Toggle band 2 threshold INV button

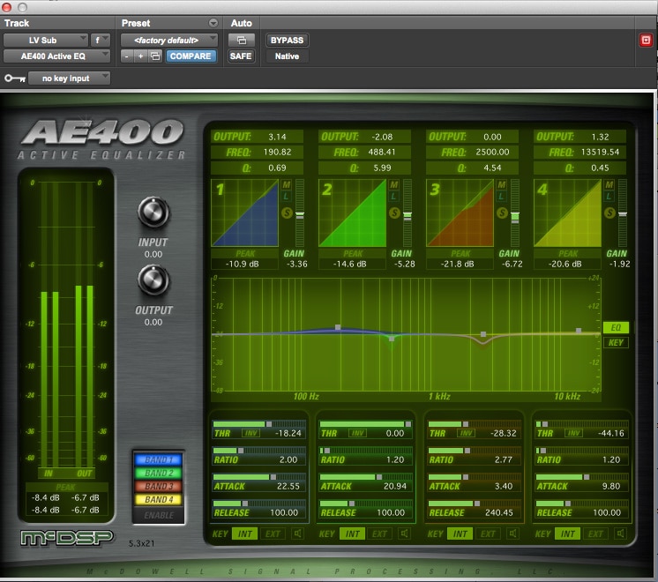(357, 433)
